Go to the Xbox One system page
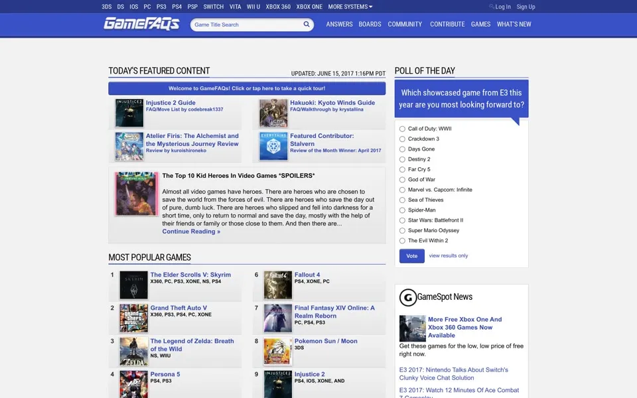637x398 pixels. [309, 7]
